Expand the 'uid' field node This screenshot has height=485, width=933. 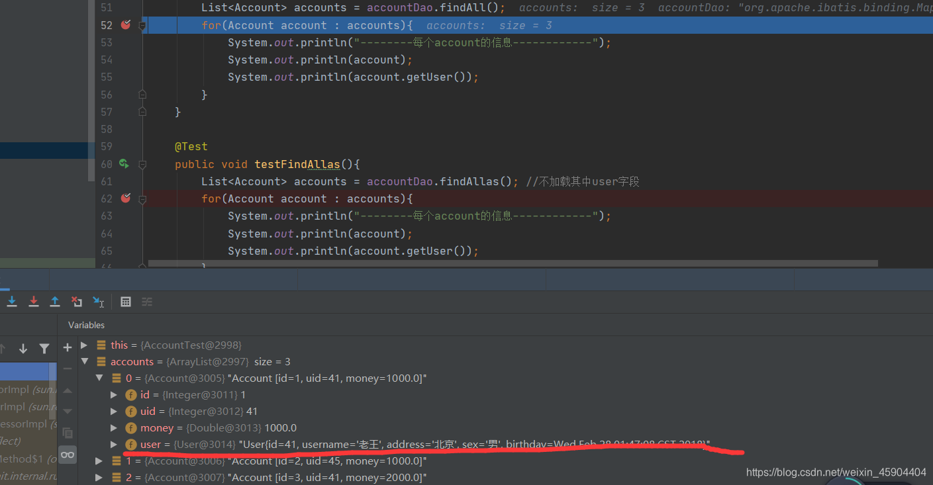coord(114,411)
